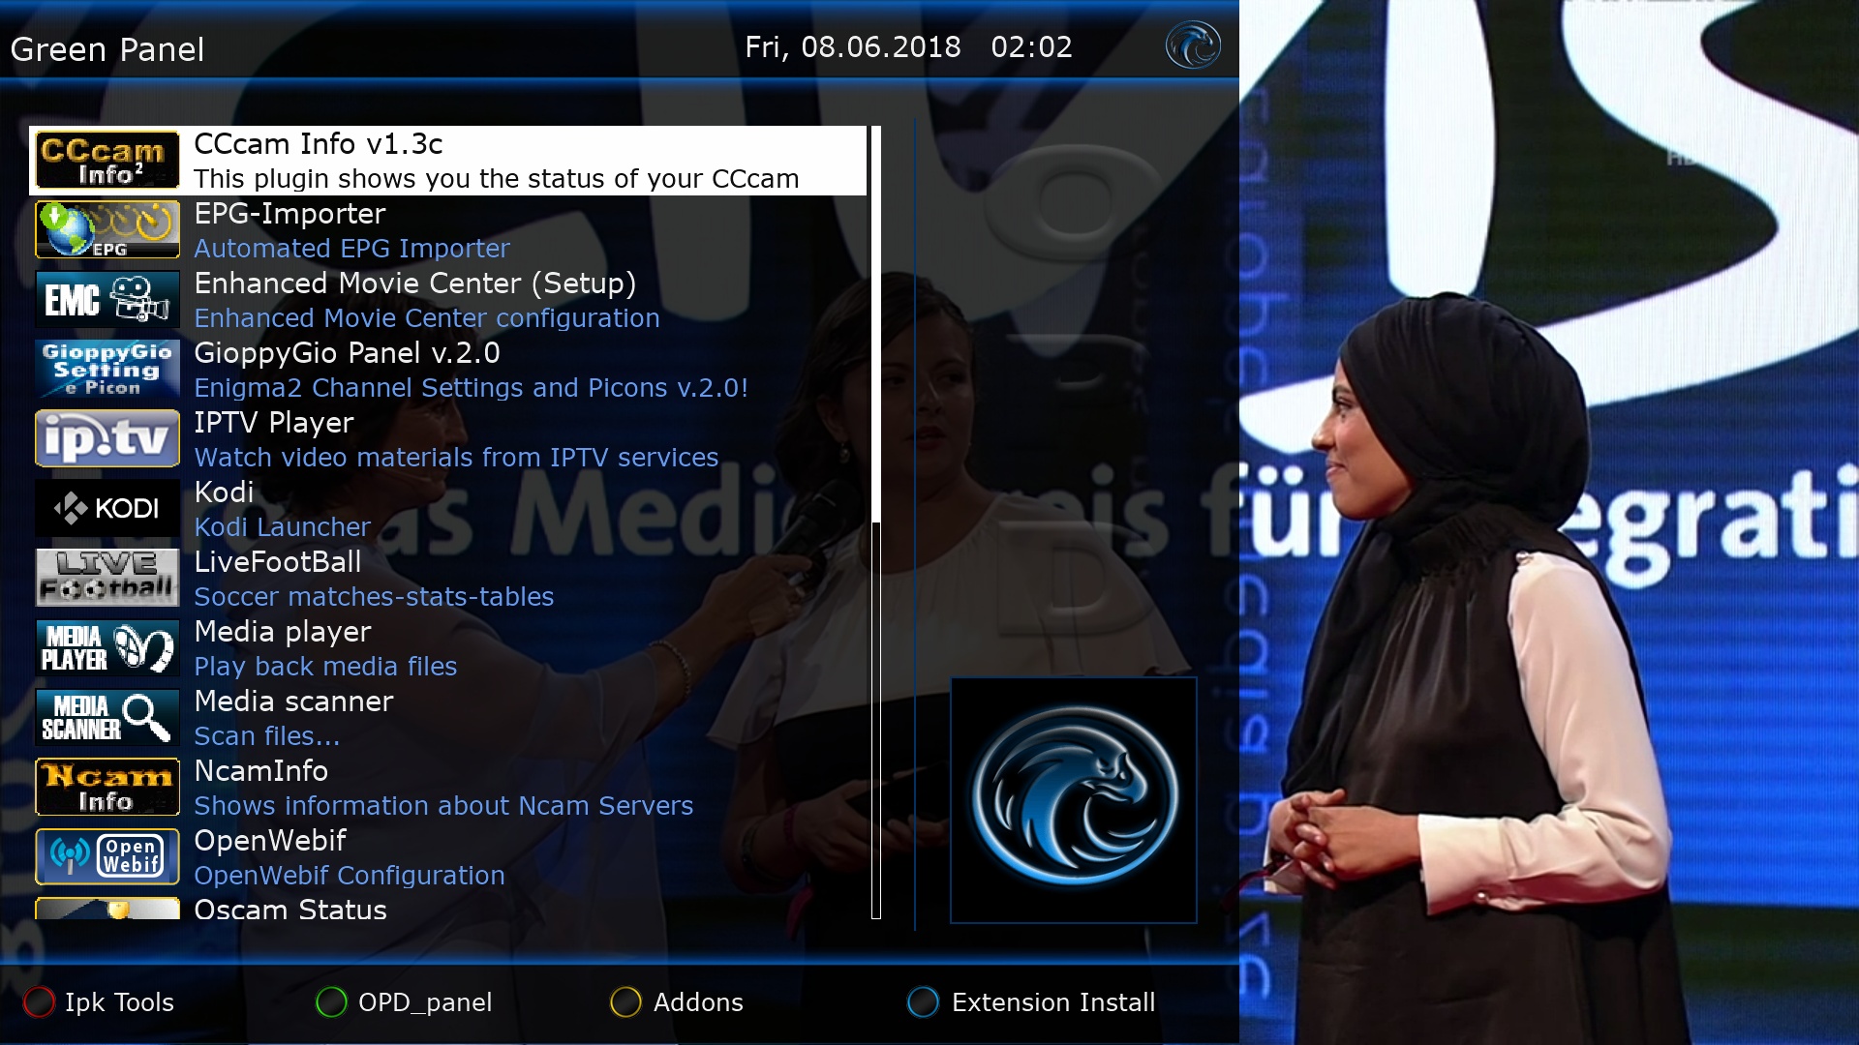Select Media player entry title
The width and height of the screenshot is (1859, 1045).
click(x=283, y=632)
